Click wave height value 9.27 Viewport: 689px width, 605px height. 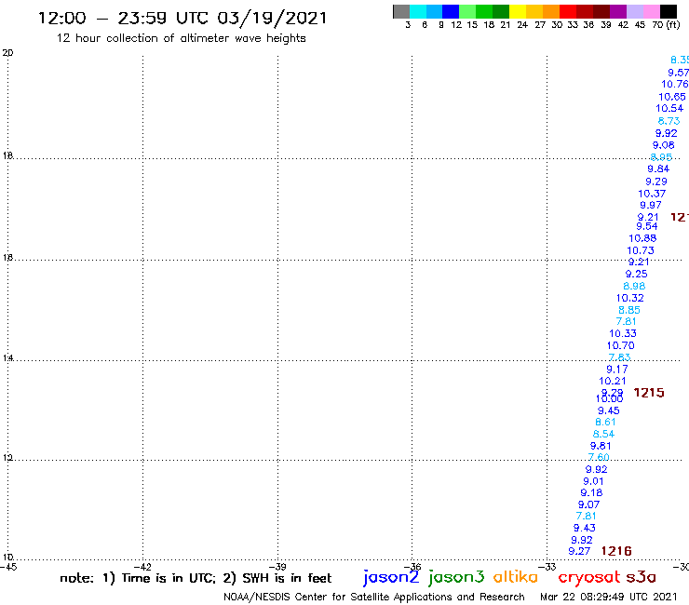tap(579, 551)
